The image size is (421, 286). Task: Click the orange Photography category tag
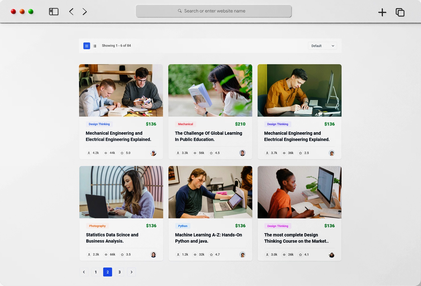click(x=97, y=226)
